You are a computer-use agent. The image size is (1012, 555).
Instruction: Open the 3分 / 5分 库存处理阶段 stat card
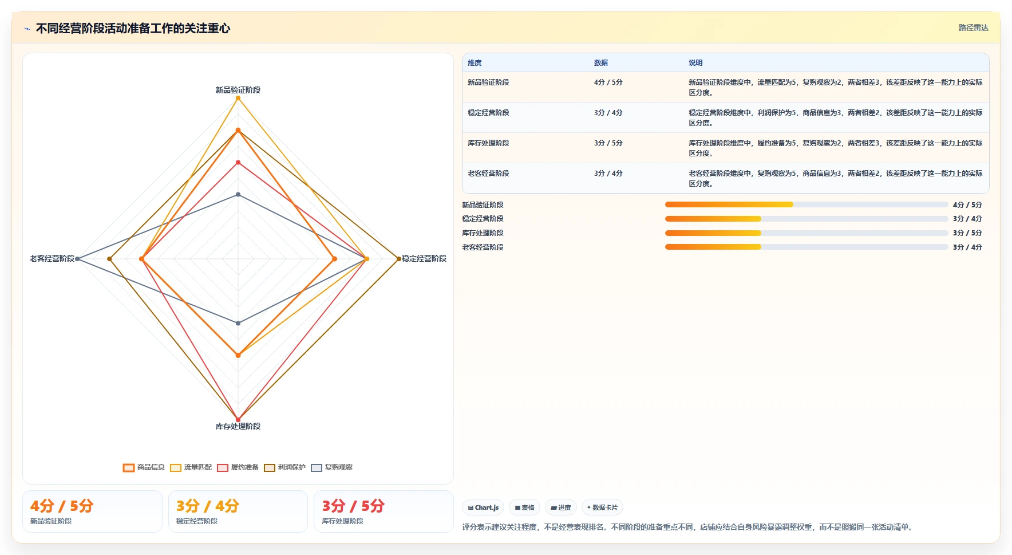[384, 511]
